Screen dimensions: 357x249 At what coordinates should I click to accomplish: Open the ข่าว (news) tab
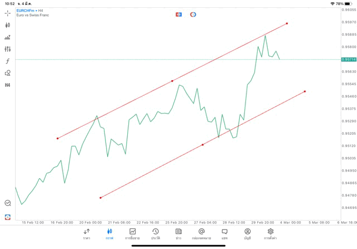click(178, 234)
